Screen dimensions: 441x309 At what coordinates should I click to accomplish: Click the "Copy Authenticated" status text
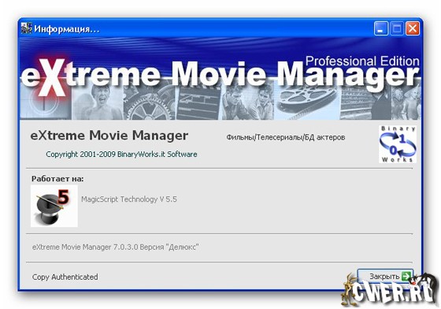coord(65,277)
